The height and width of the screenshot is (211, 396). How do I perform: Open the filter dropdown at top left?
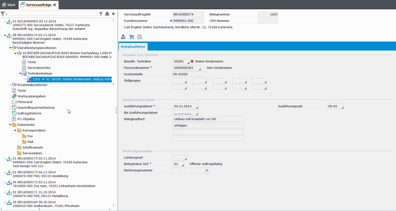click(x=4, y=14)
